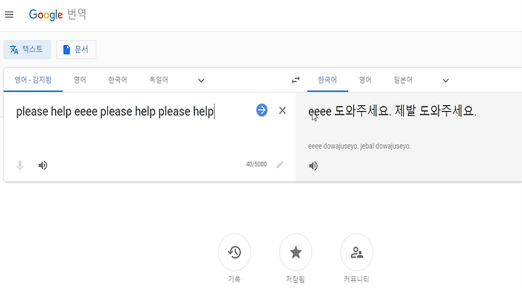
Task: Click the 번역 title next to Google
Action: (77, 15)
